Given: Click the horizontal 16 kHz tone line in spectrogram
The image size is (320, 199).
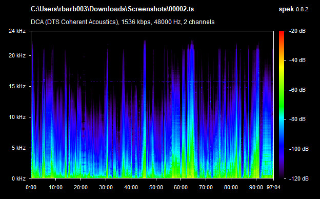Looking at the screenshot, I should pyautogui.click(x=152, y=82).
